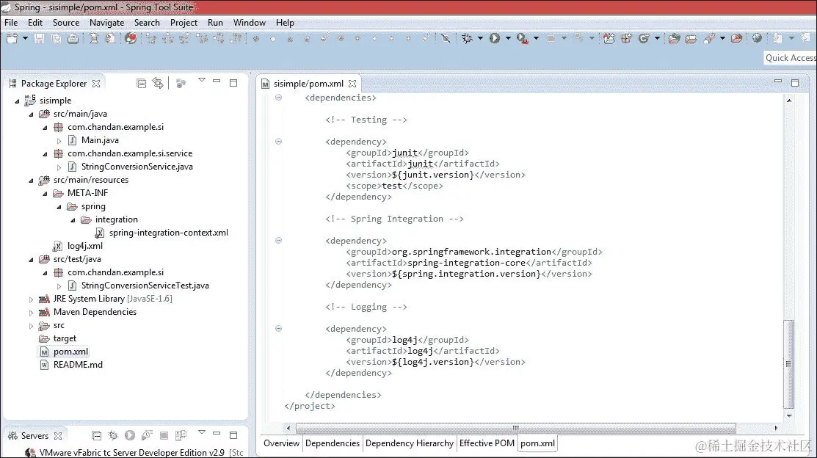Open the Window menu

pos(249,23)
